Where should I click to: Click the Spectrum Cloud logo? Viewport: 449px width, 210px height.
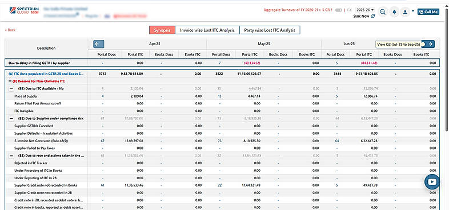[24, 10]
